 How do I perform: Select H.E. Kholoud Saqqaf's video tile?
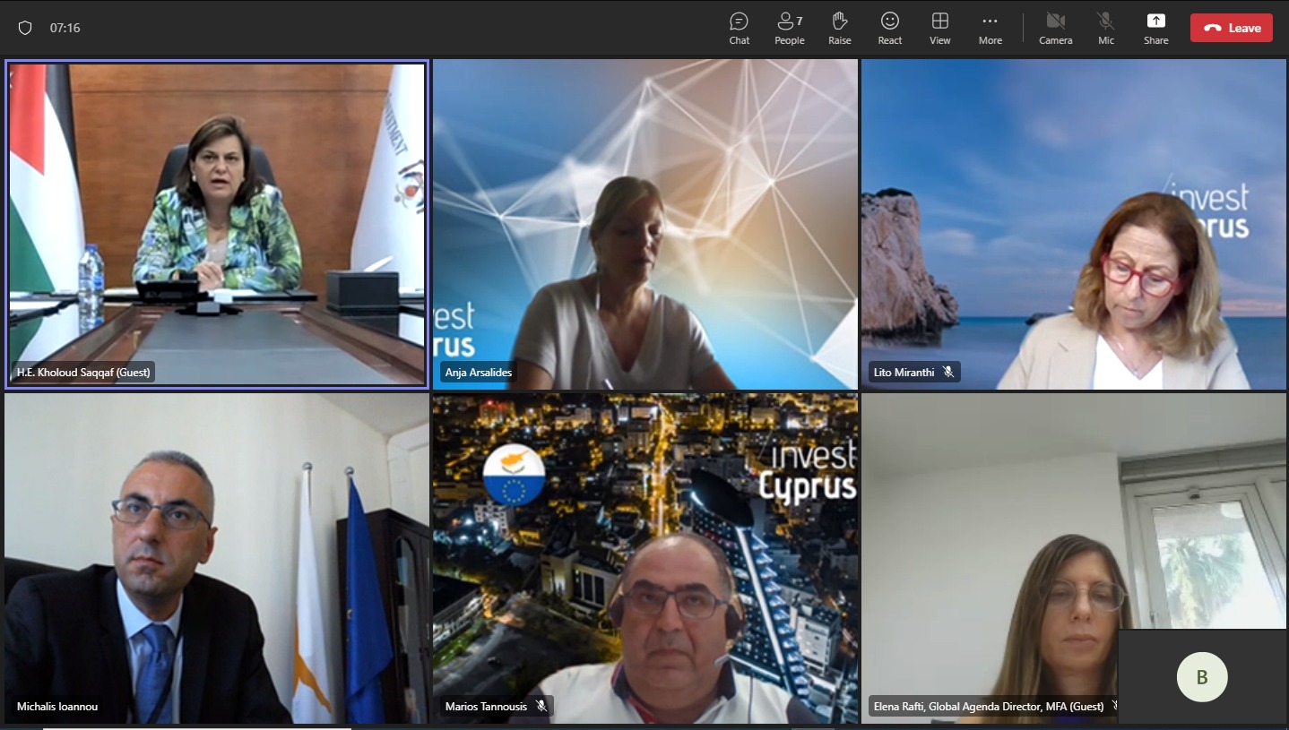click(217, 224)
